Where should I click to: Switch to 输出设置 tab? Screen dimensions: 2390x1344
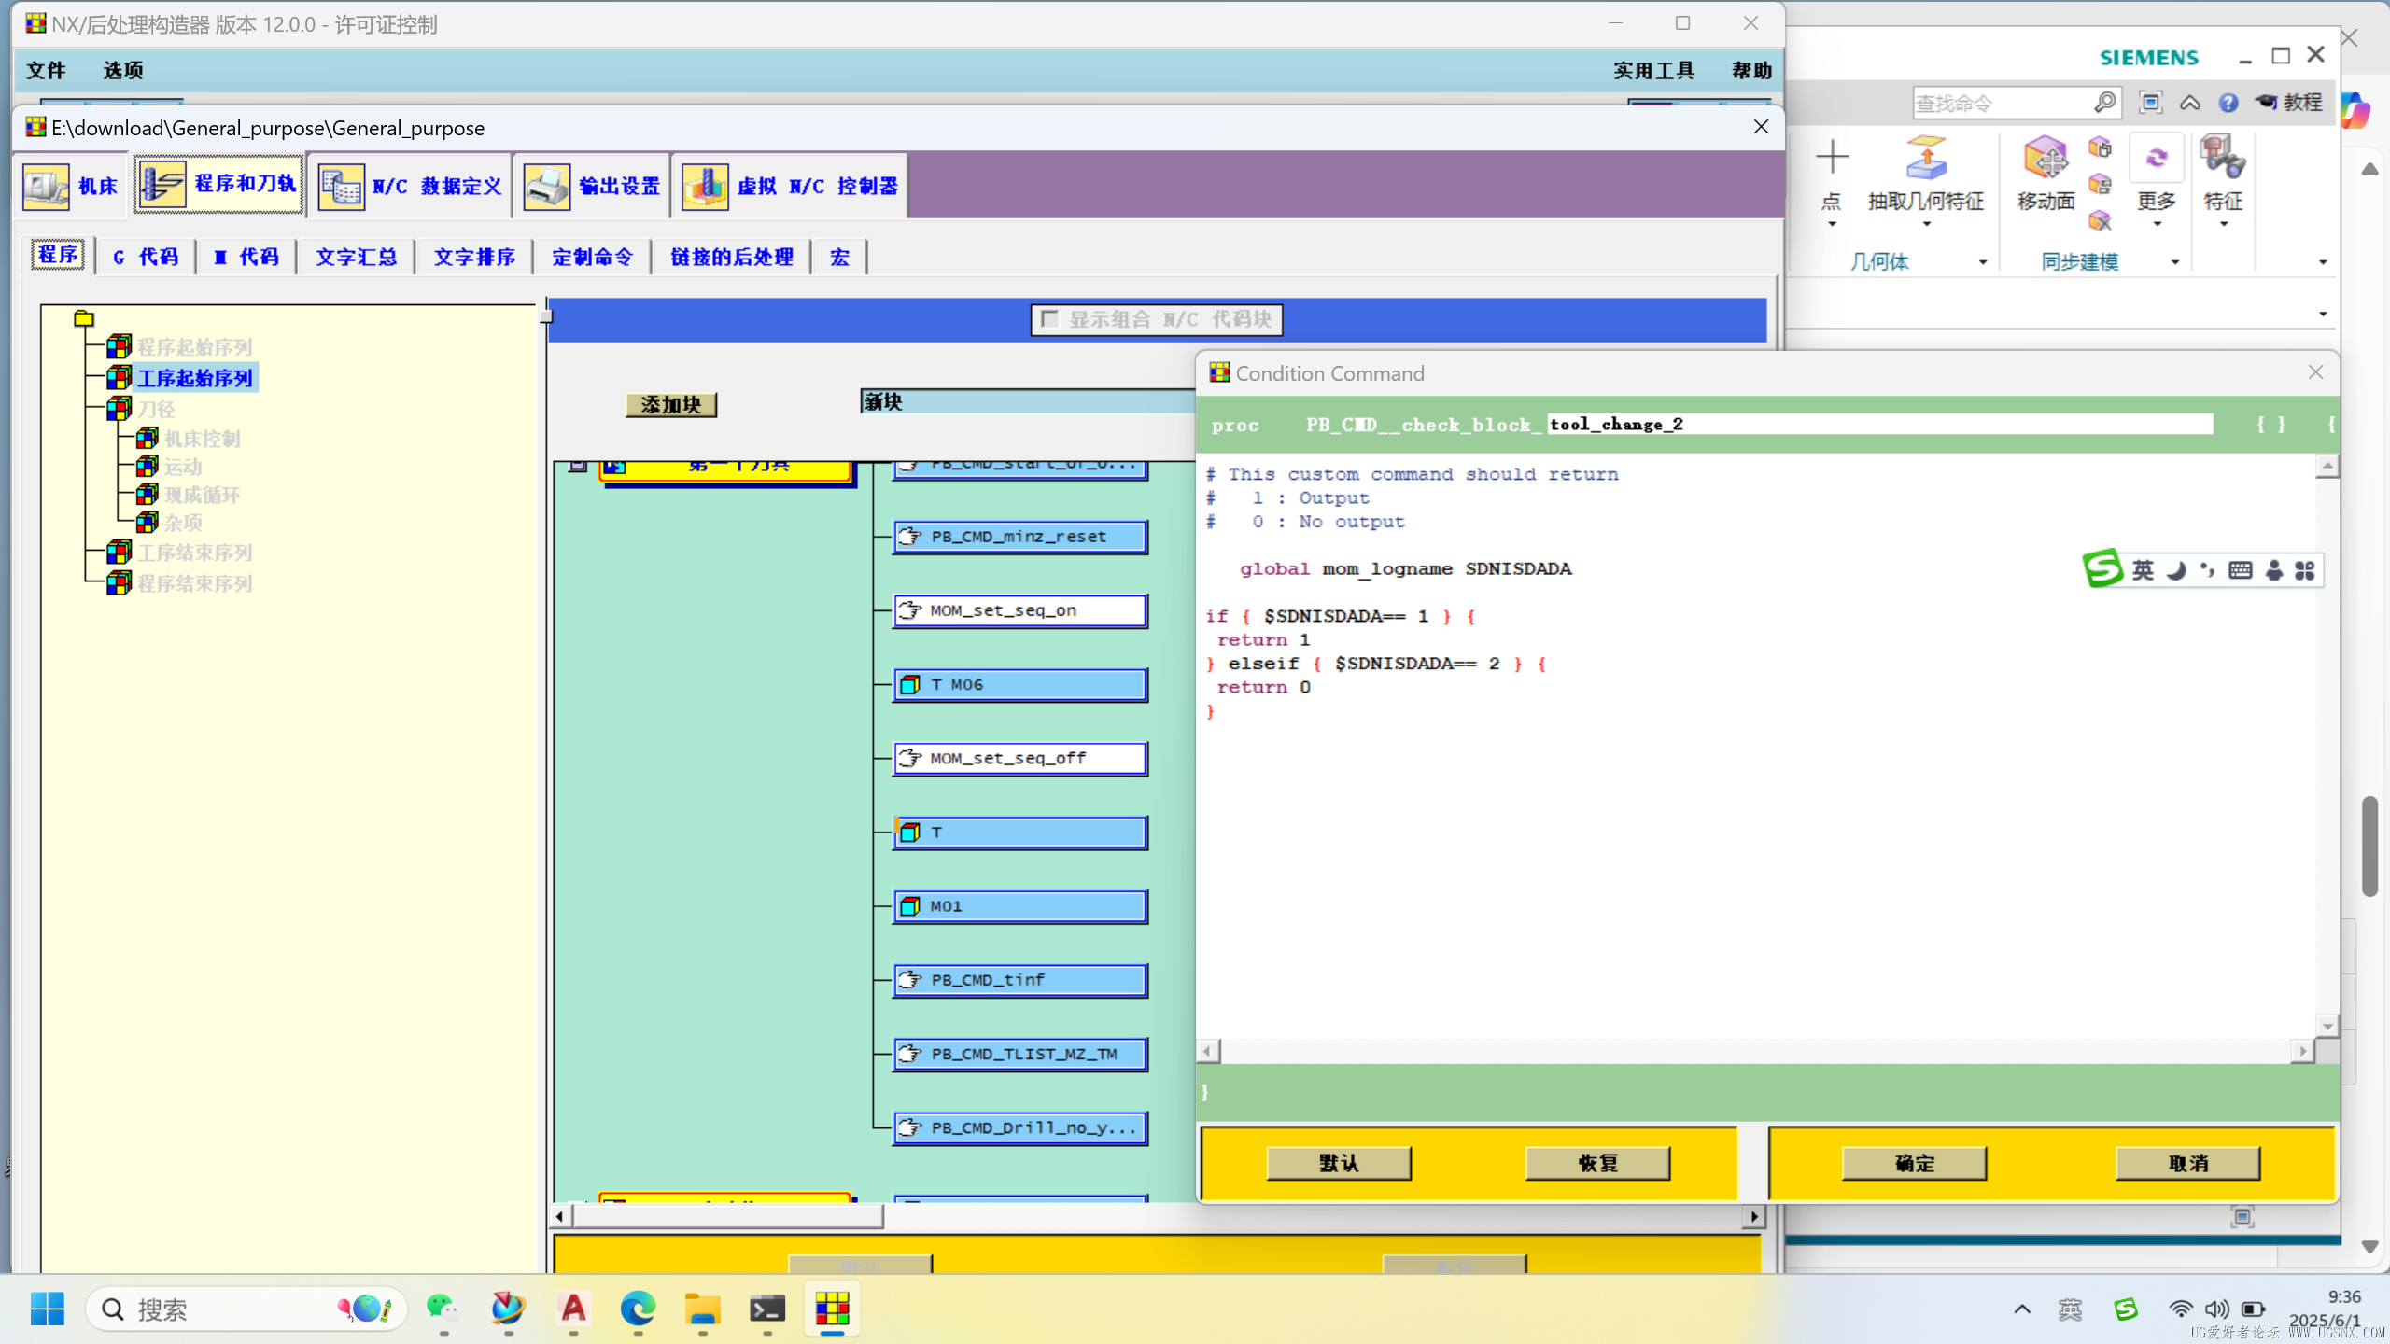[x=592, y=186]
